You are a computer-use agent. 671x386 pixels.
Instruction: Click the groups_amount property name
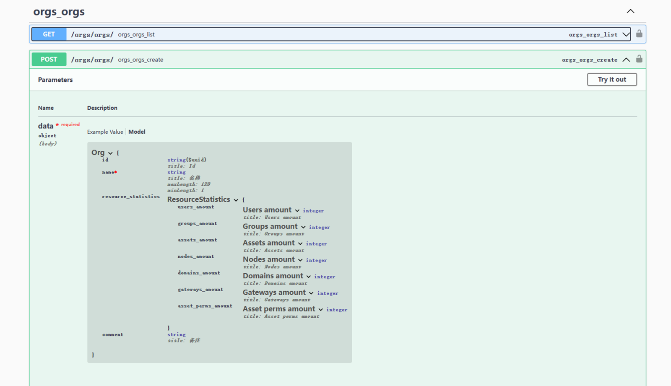pyautogui.click(x=198, y=223)
